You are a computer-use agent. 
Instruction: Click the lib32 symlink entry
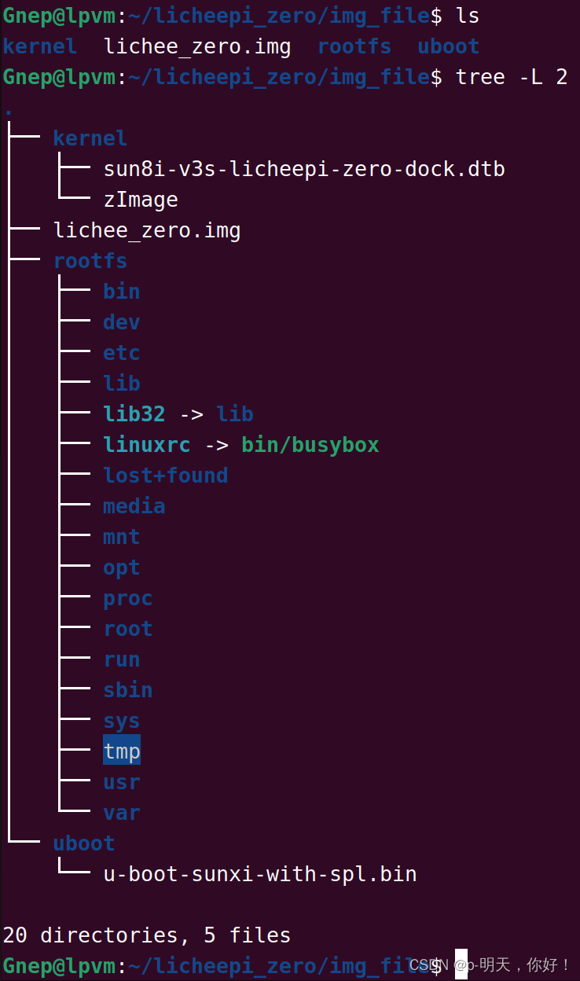134,414
